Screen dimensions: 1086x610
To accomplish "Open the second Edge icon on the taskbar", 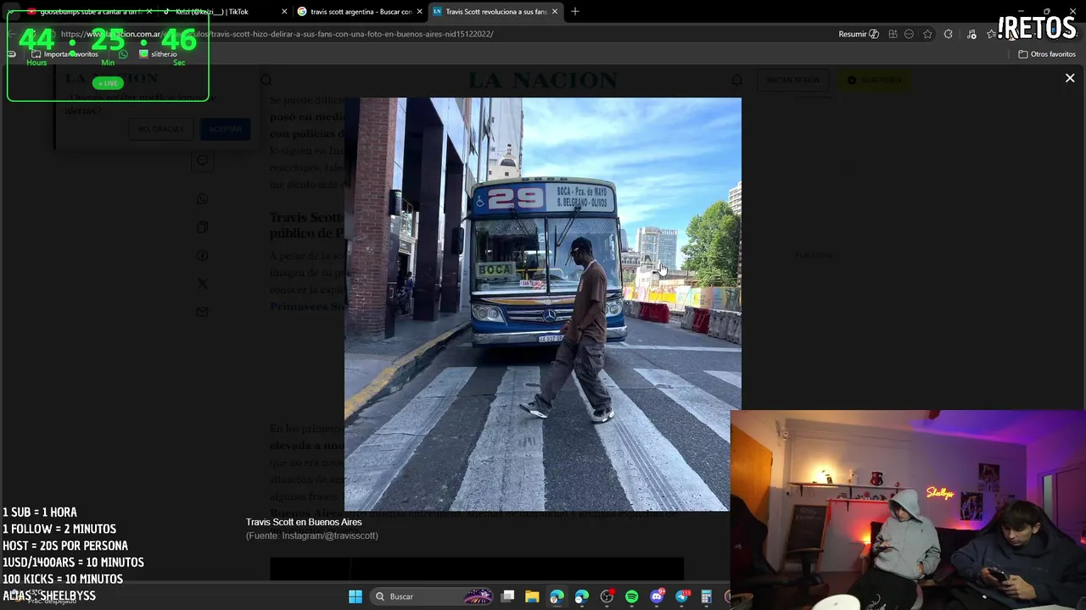I will 581,596.
